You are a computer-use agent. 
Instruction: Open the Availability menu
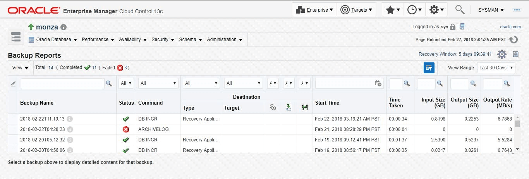pyautogui.click(x=133, y=40)
